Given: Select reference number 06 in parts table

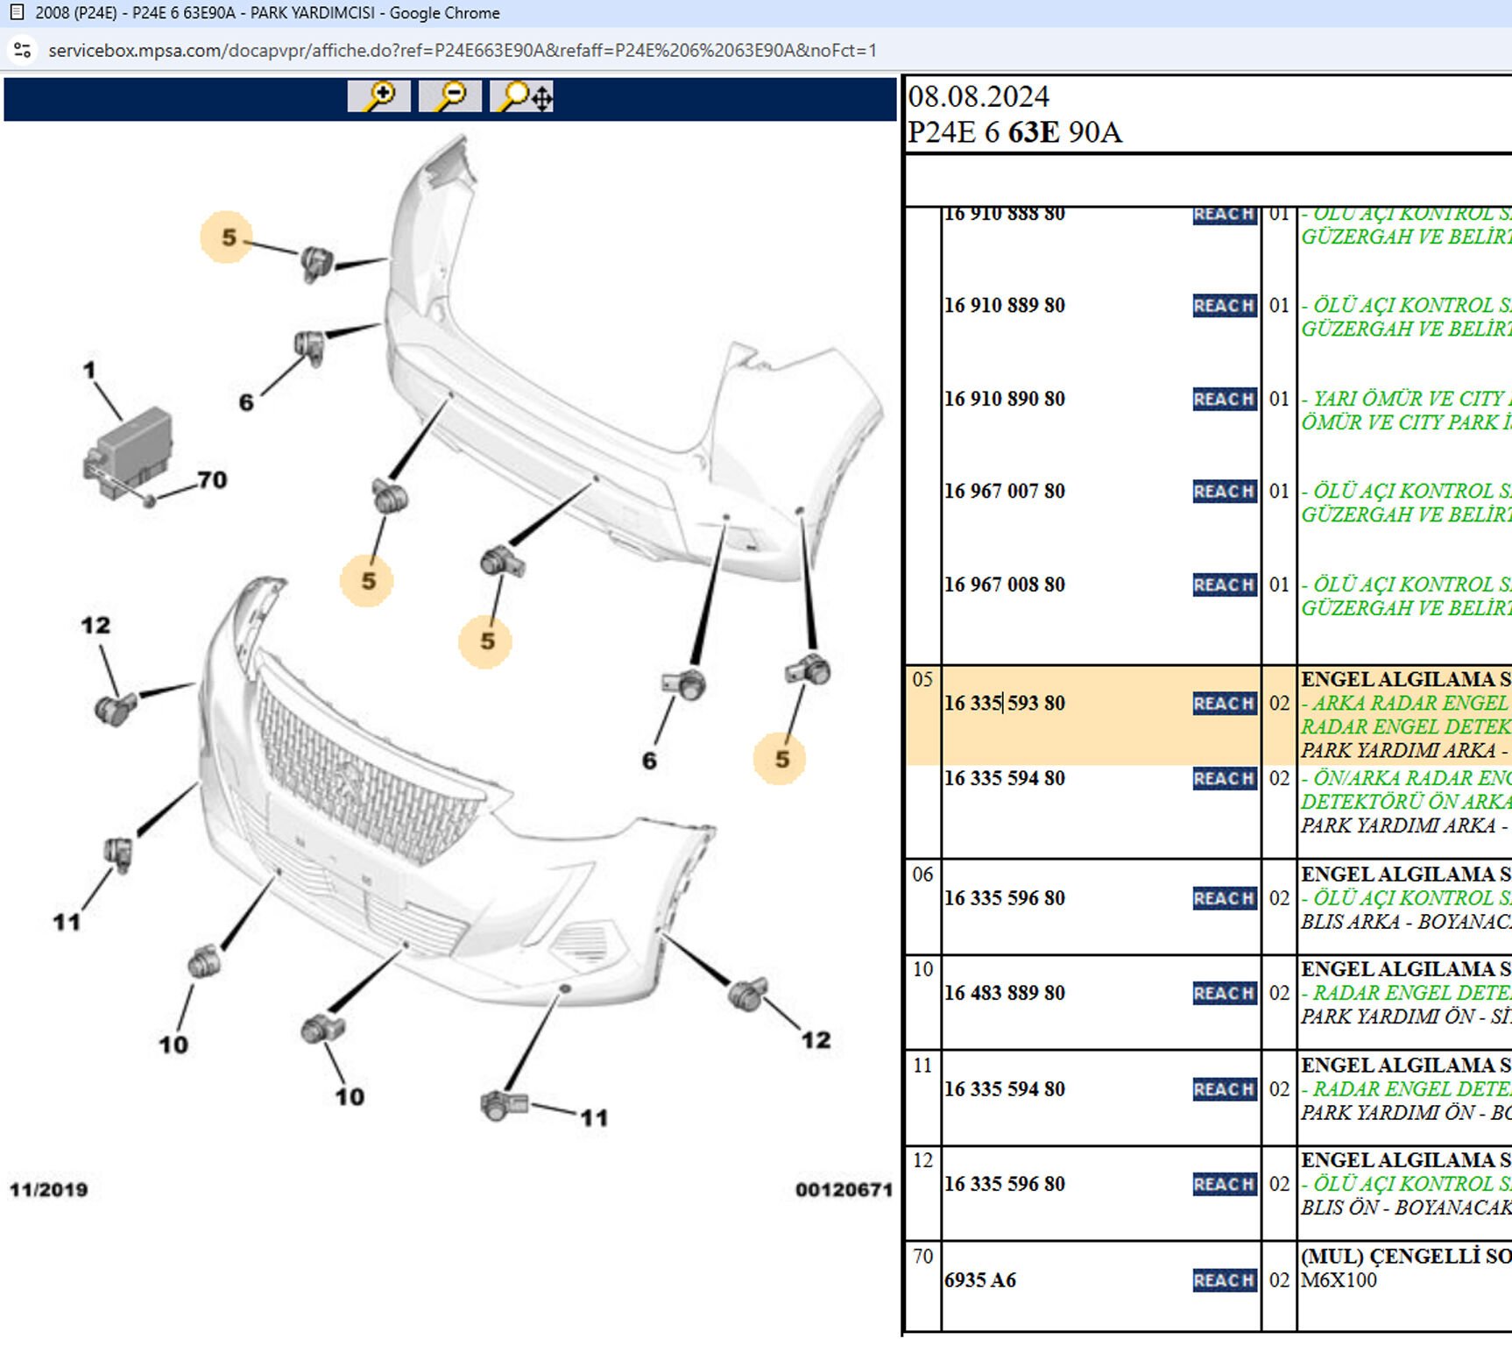Looking at the screenshot, I should [922, 875].
